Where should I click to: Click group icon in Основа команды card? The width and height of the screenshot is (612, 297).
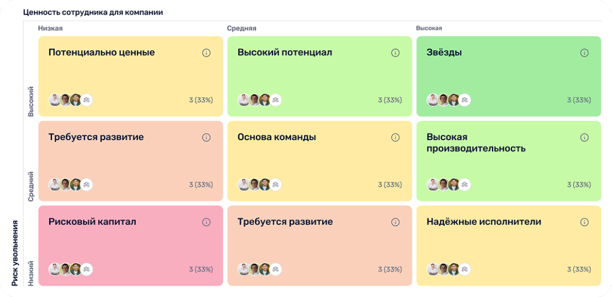pos(276,185)
